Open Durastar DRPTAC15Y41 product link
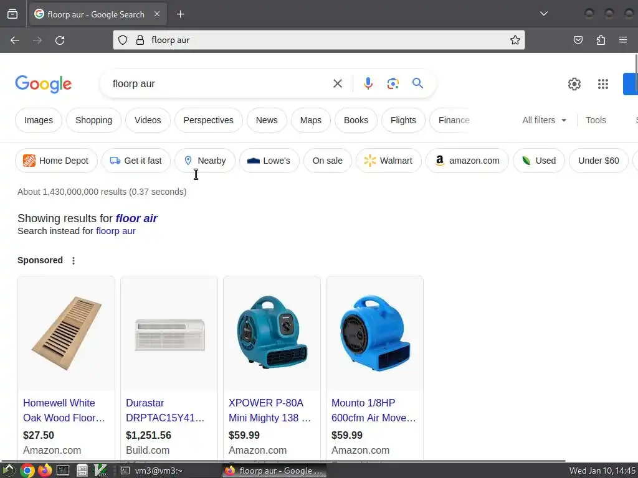Image resolution: width=638 pixels, height=478 pixels. (165, 410)
